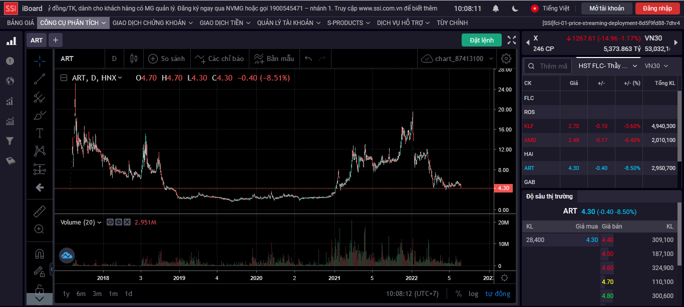Redo the chart action
This screenshot has height=307, width=684.
click(322, 58)
